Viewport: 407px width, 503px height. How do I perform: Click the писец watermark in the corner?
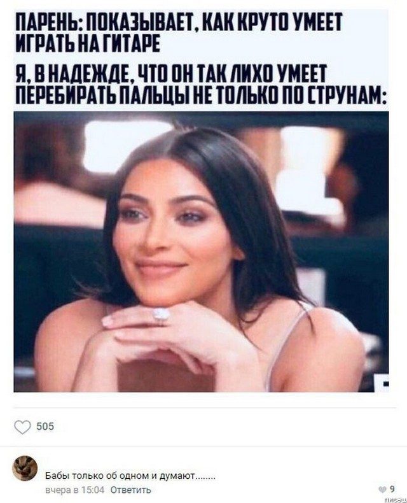tap(396, 500)
